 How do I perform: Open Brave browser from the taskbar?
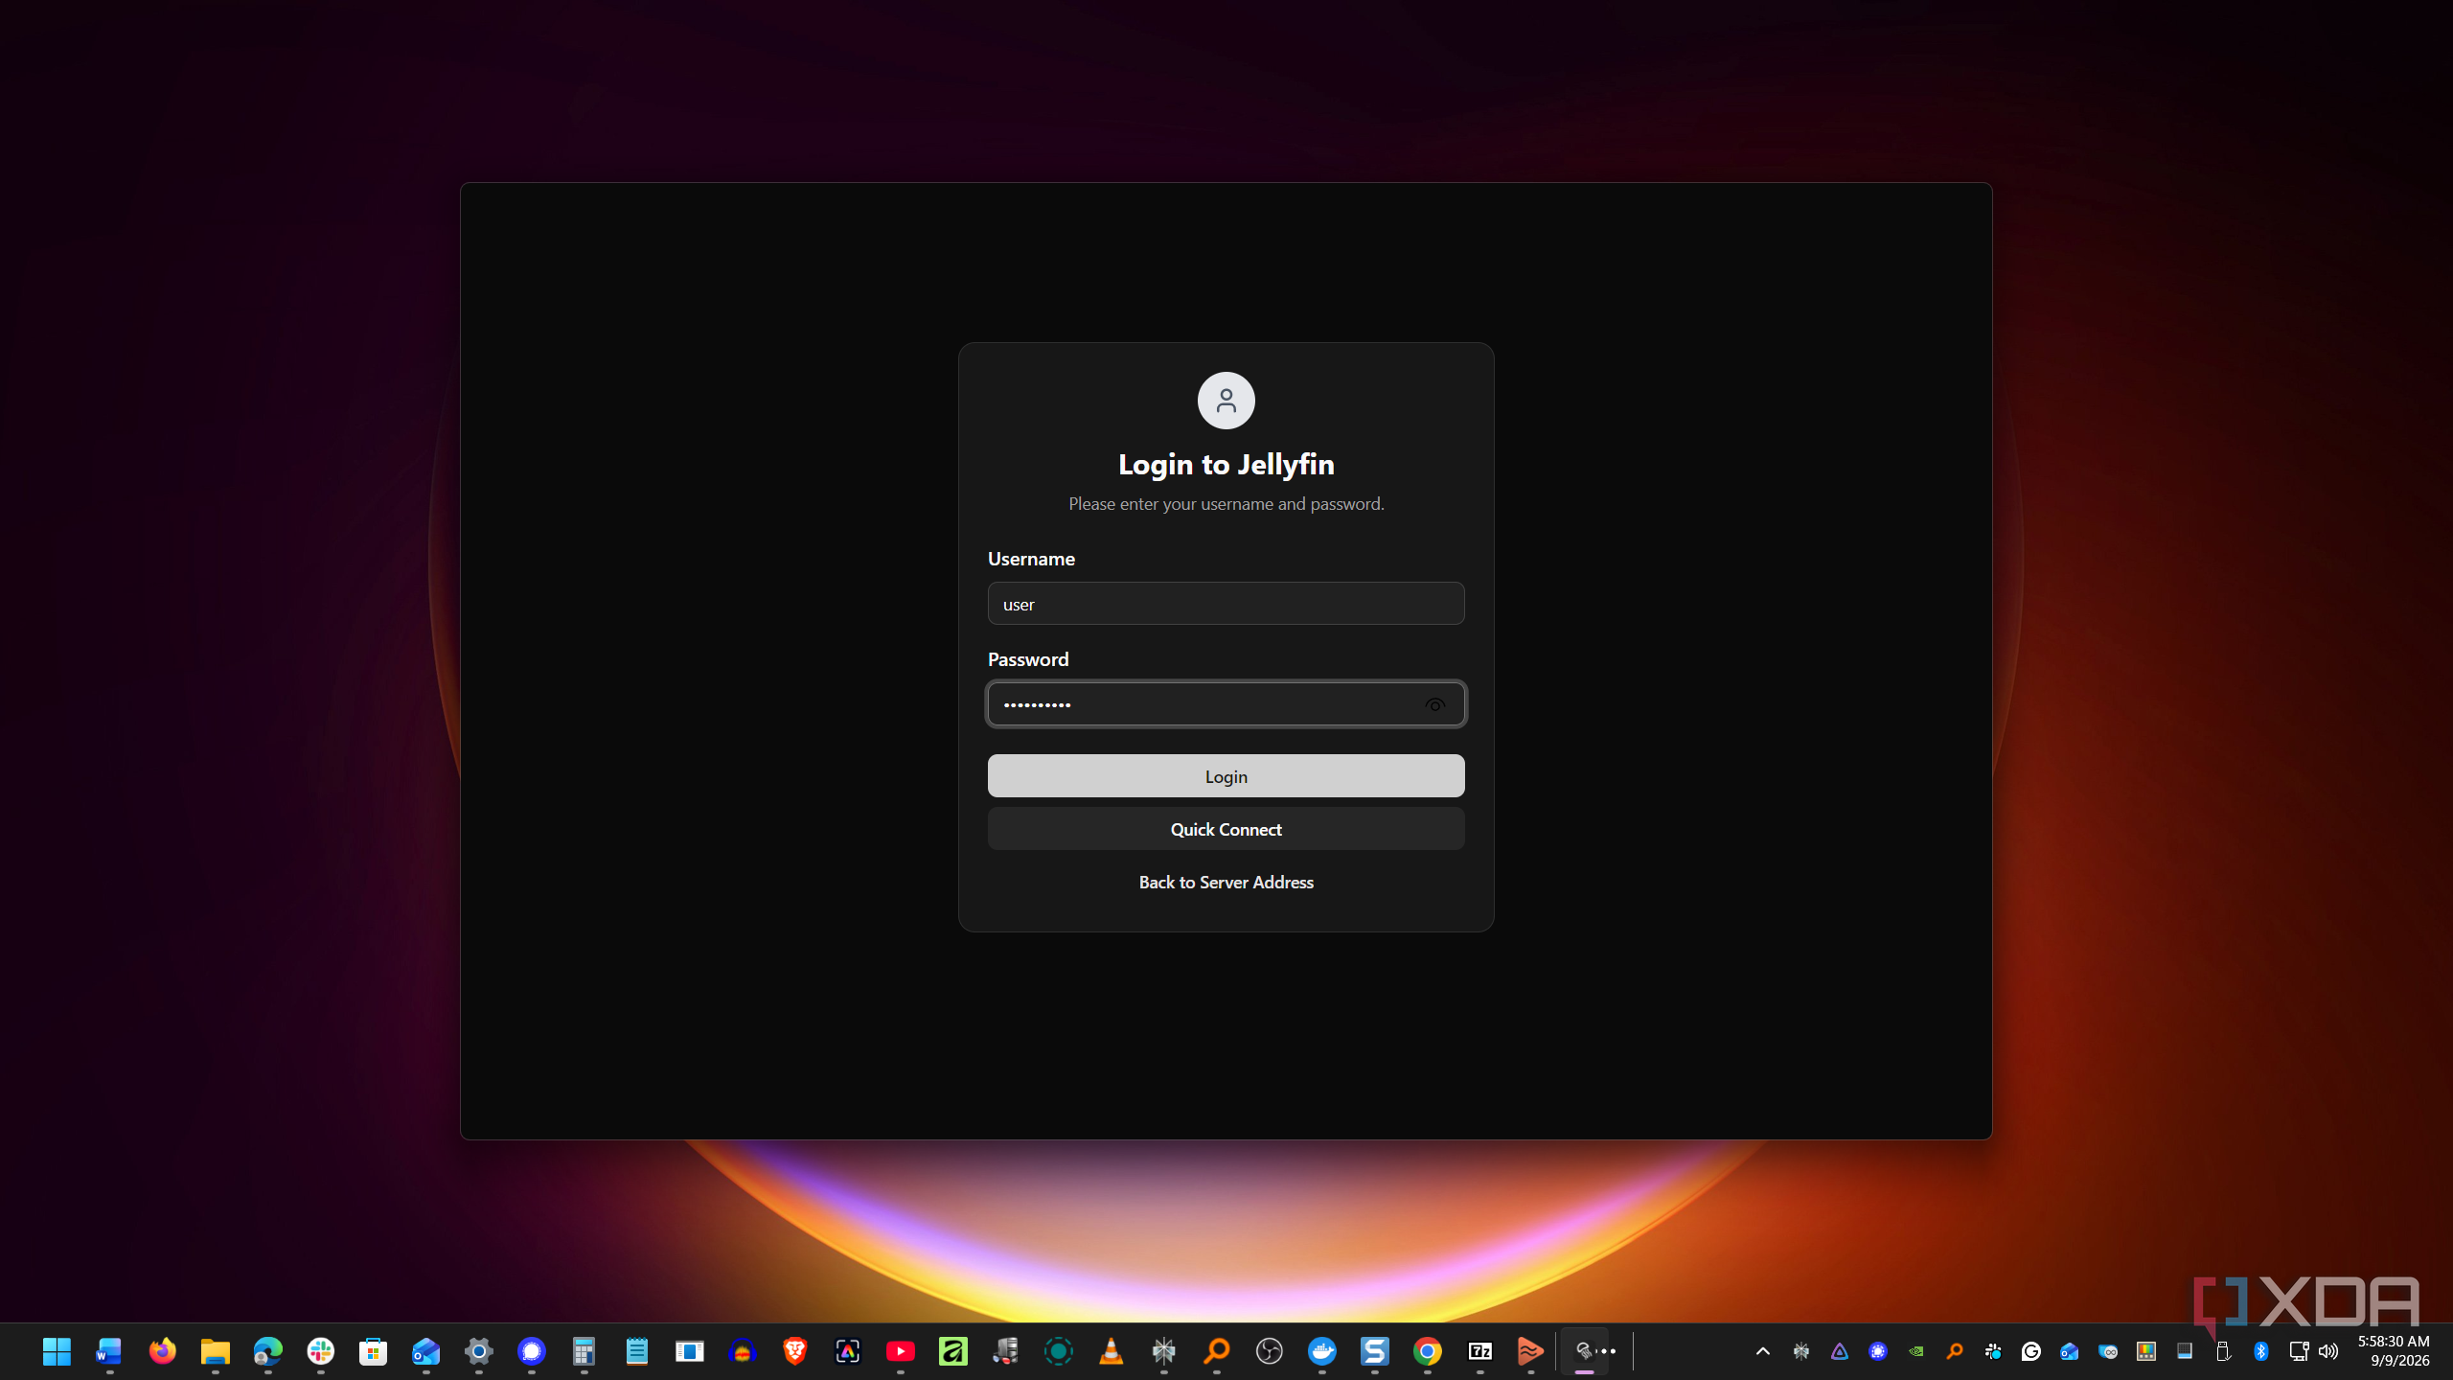(795, 1351)
